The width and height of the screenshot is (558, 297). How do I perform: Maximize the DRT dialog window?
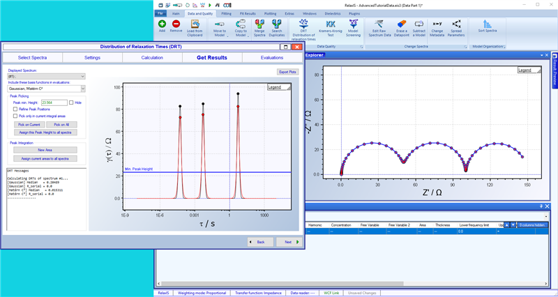click(x=285, y=47)
